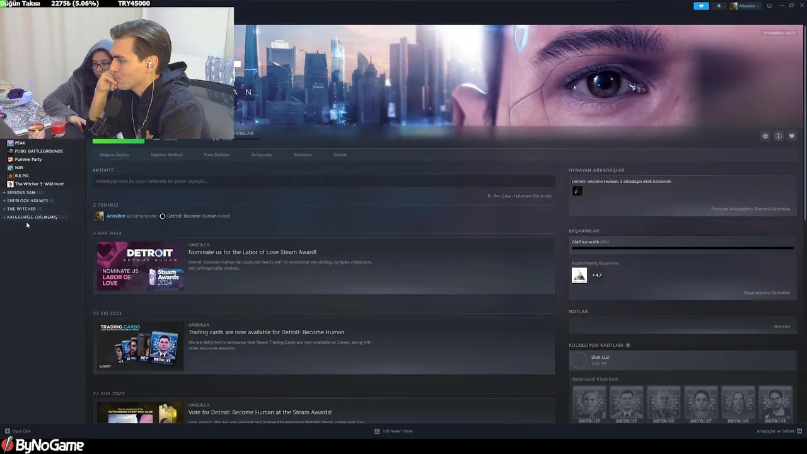The width and height of the screenshot is (807, 454).
Task: Open Detroit: Become Human activity link
Action: pos(192,216)
